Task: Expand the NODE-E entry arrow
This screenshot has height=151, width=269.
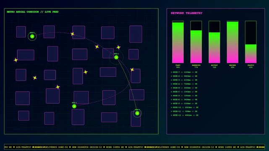Action: coord(171,99)
